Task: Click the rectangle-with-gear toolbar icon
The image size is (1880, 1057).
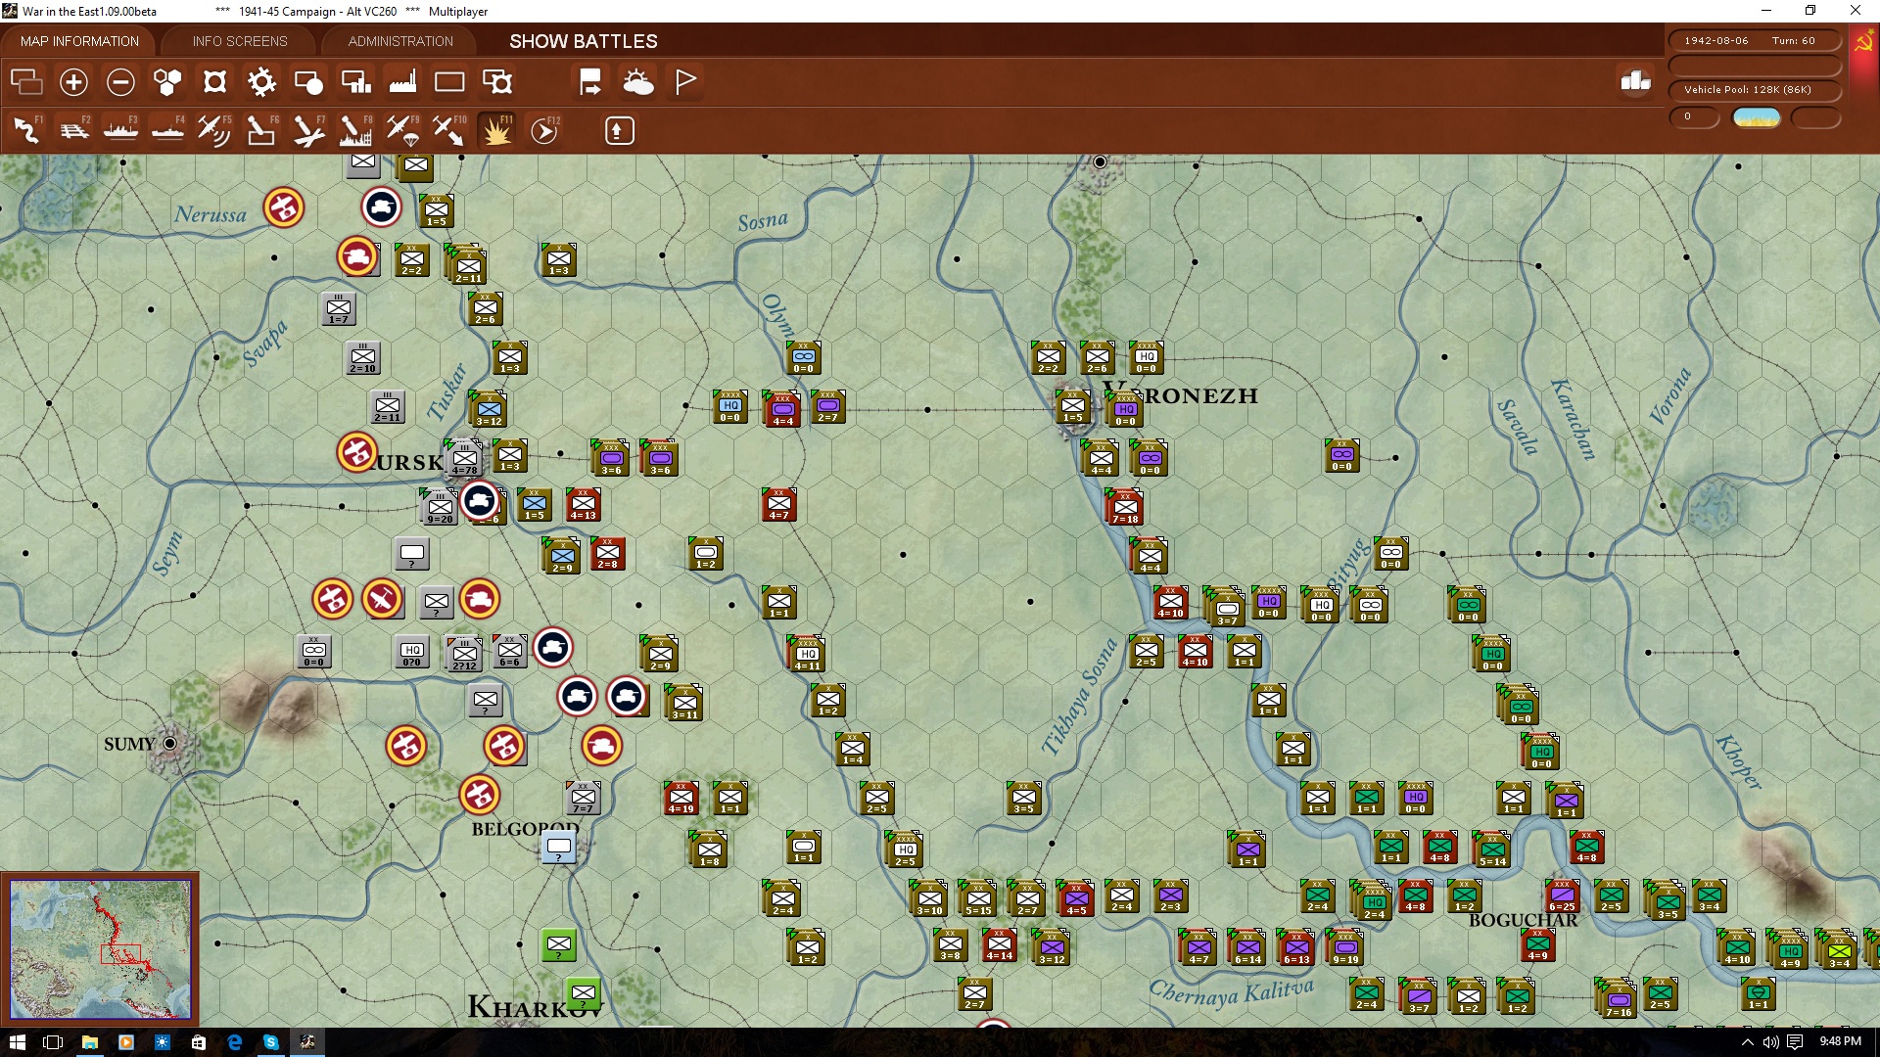Action: coord(497,82)
